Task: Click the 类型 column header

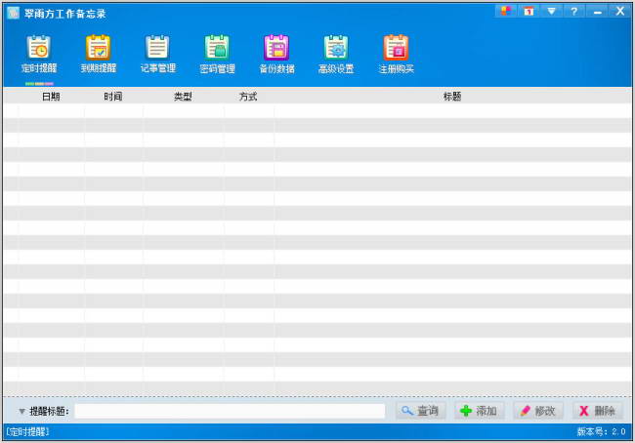Action: pyautogui.click(x=183, y=97)
